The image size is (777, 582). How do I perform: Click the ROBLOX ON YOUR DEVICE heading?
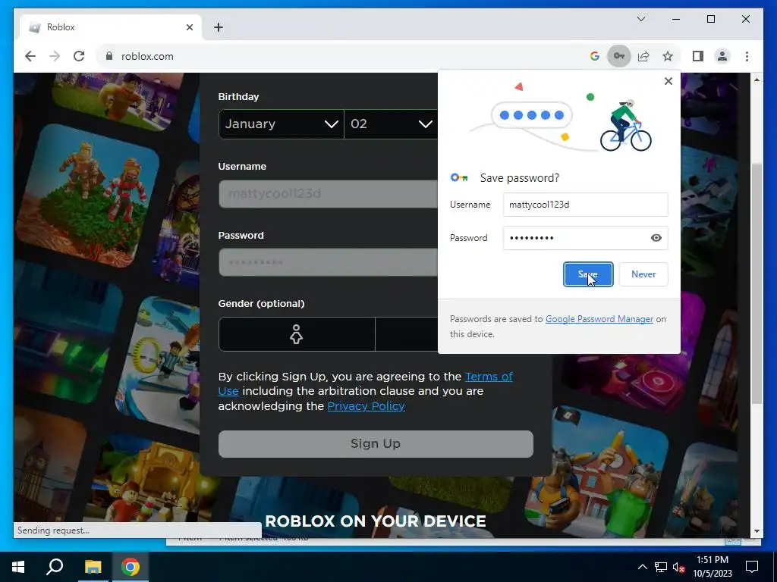click(376, 521)
